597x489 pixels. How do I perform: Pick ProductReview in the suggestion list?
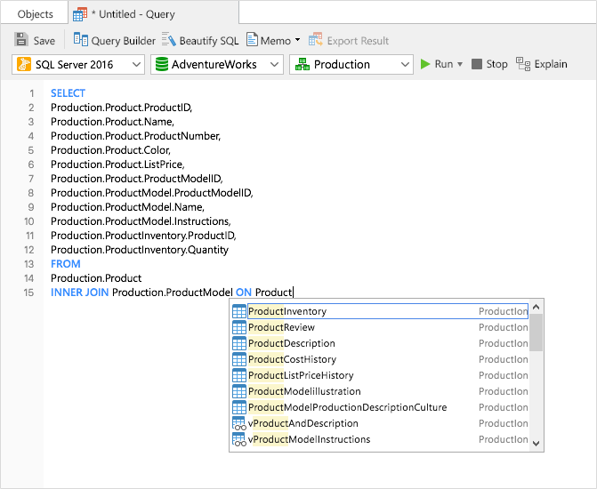coord(281,327)
